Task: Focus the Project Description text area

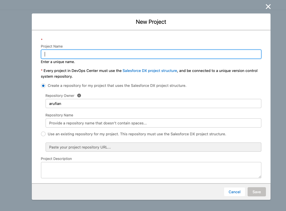Action: [x=151, y=170]
